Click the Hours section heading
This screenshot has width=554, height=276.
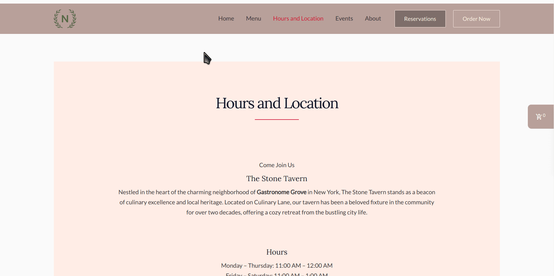tap(277, 252)
